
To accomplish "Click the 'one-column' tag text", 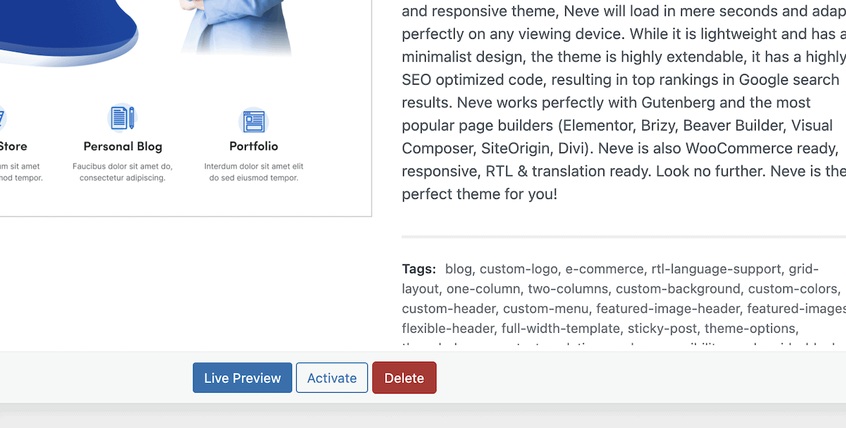I will click(x=483, y=288).
